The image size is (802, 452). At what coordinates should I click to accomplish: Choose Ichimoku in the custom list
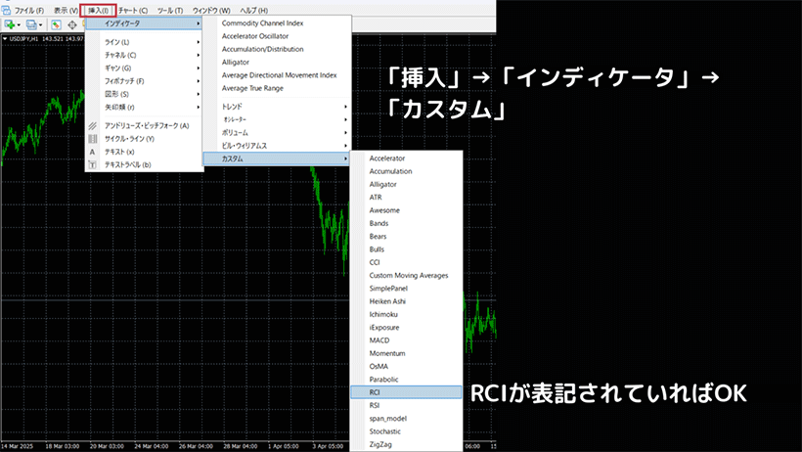[x=406, y=314]
